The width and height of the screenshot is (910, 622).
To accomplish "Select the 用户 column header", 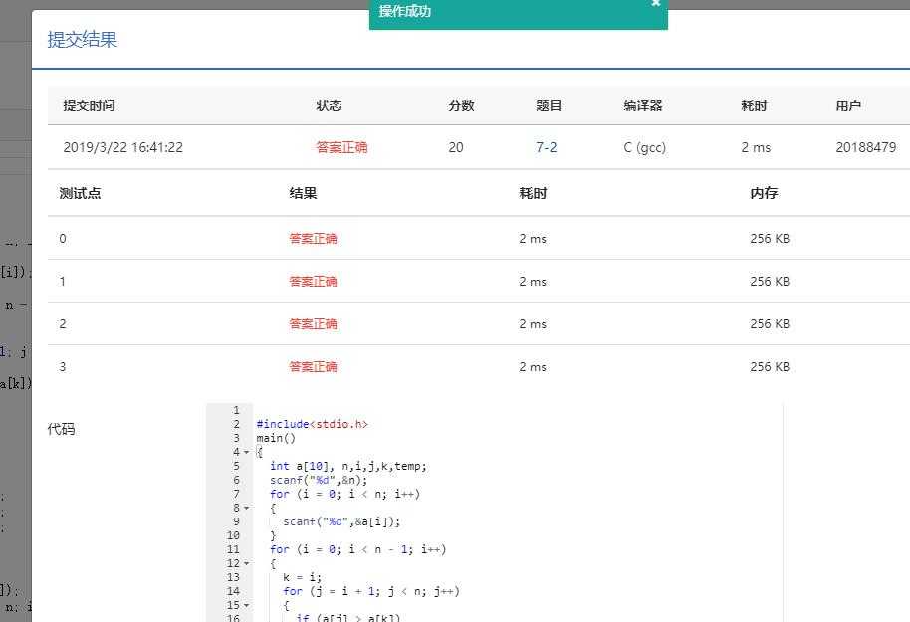I will pyautogui.click(x=848, y=105).
